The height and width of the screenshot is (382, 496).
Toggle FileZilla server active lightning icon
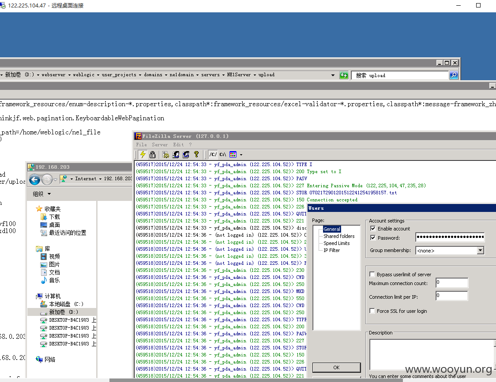click(x=143, y=155)
